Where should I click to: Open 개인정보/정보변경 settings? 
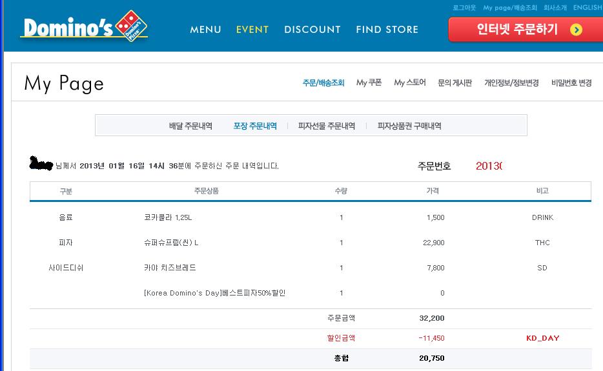point(511,83)
